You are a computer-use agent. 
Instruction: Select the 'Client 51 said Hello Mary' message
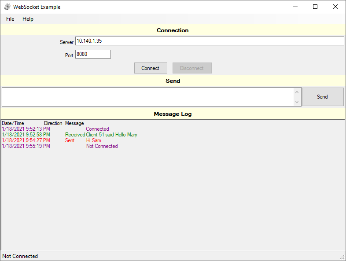pyautogui.click(x=111, y=135)
